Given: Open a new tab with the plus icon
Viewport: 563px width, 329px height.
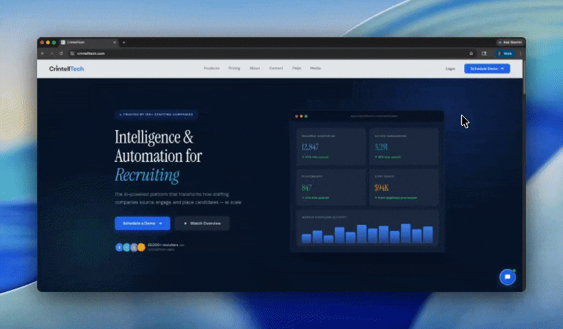Looking at the screenshot, I should pos(124,42).
